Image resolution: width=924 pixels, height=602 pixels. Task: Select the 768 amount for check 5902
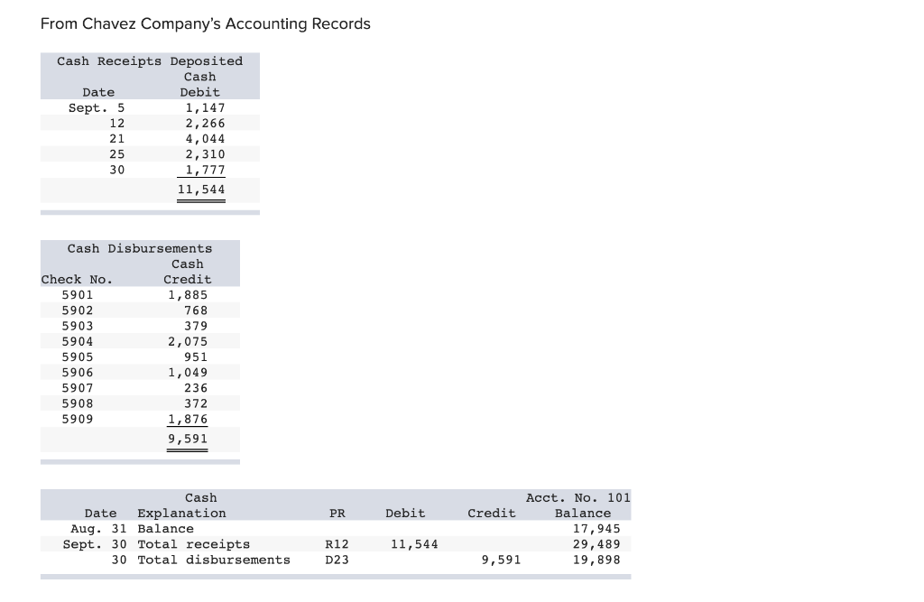[196, 310]
